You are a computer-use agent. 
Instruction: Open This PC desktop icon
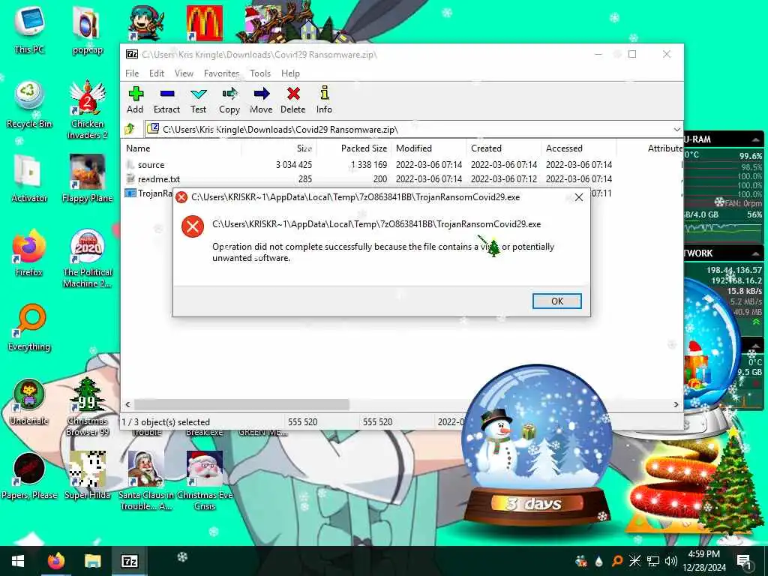(x=29, y=29)
